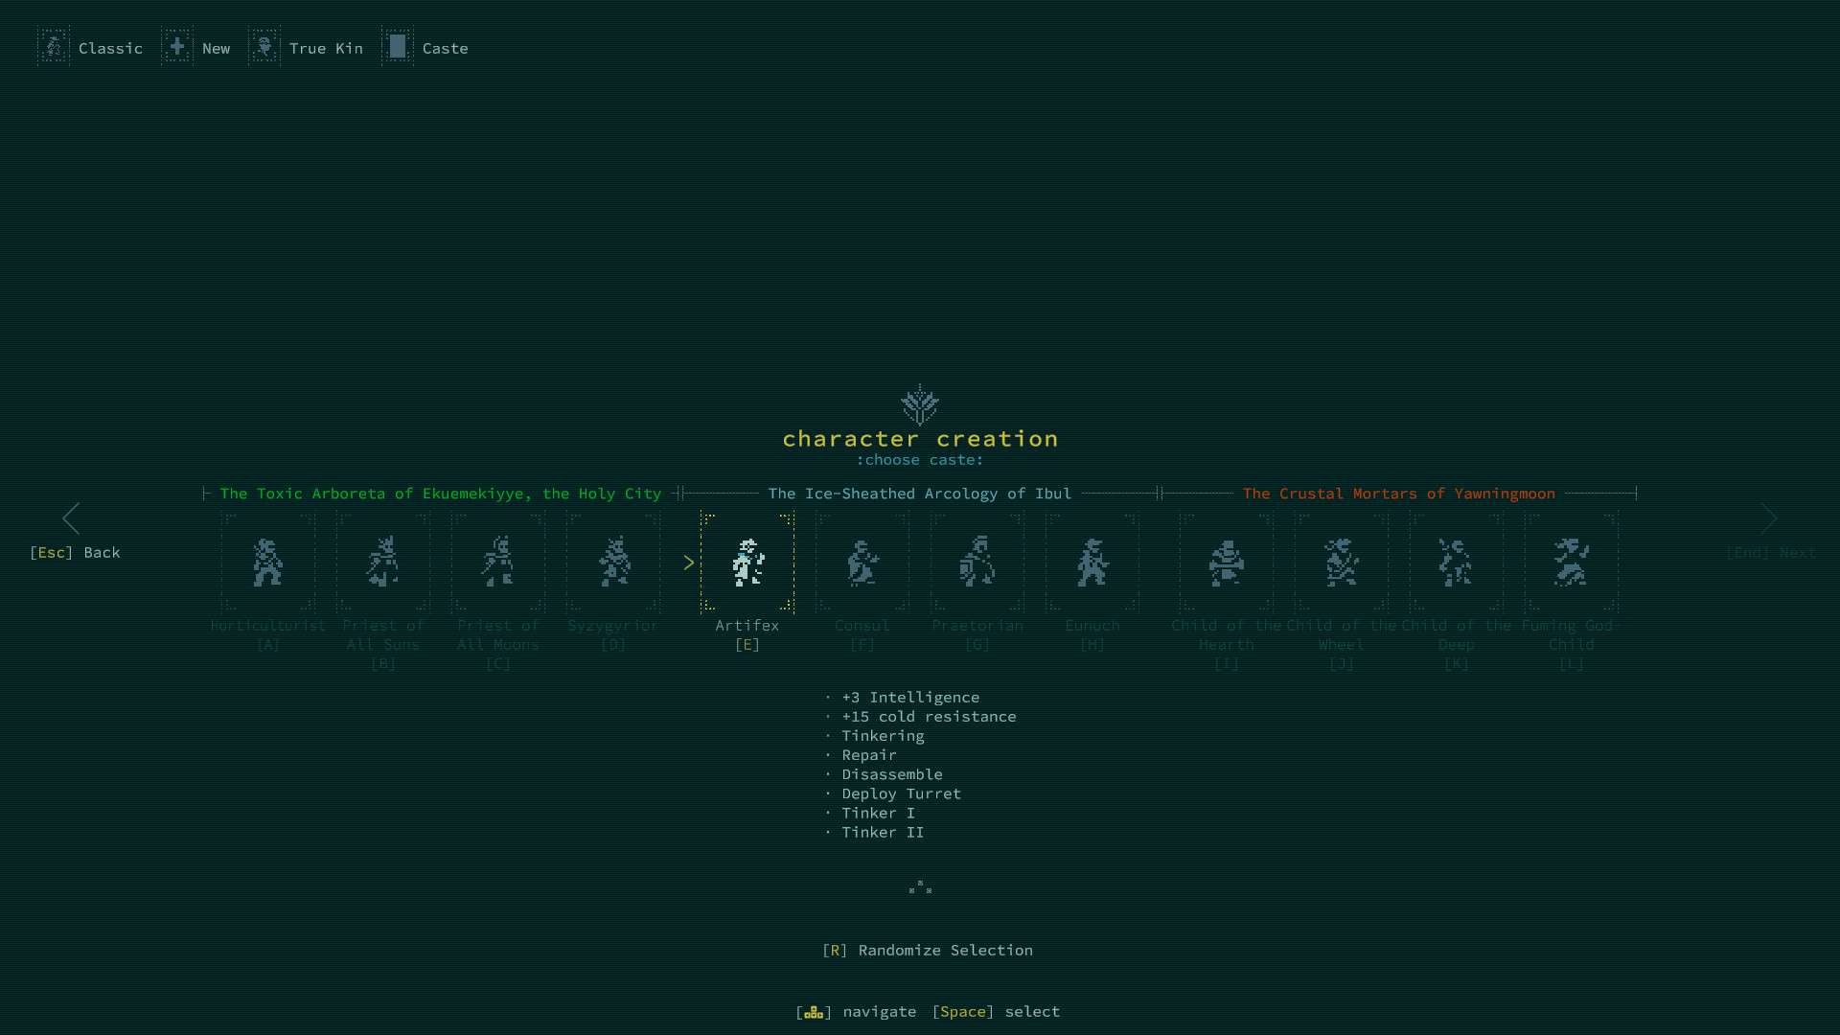Choose the Fuming God-Child caste
The image size is (1840, 1035).
point(1572,563)
